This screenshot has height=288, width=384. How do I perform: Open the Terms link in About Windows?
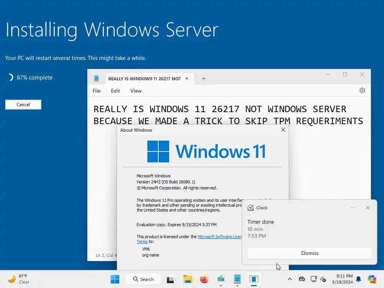click(142, 241)
